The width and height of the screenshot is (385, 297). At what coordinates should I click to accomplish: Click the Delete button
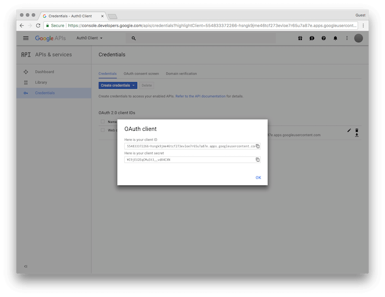[x=147, y=86]
